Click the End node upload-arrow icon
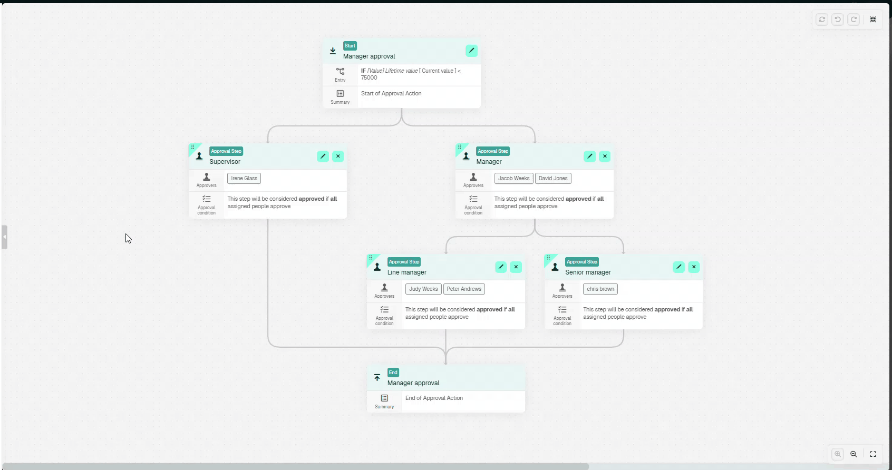Viewport: 892px width, 470px height. [x=377, y=378]
